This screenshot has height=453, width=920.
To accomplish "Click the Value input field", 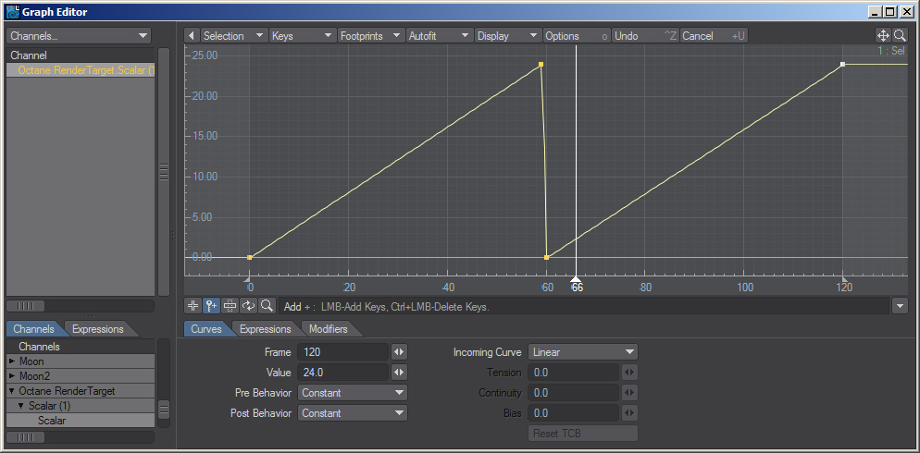I will point(343,373).
